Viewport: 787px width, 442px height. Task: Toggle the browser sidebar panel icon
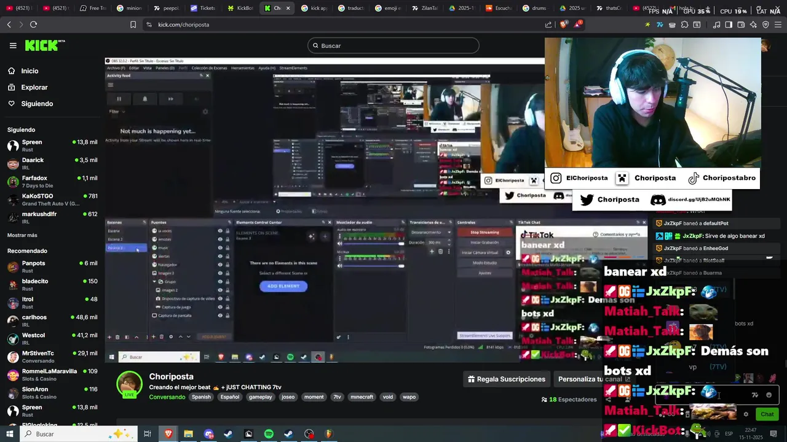coord(729,25)
